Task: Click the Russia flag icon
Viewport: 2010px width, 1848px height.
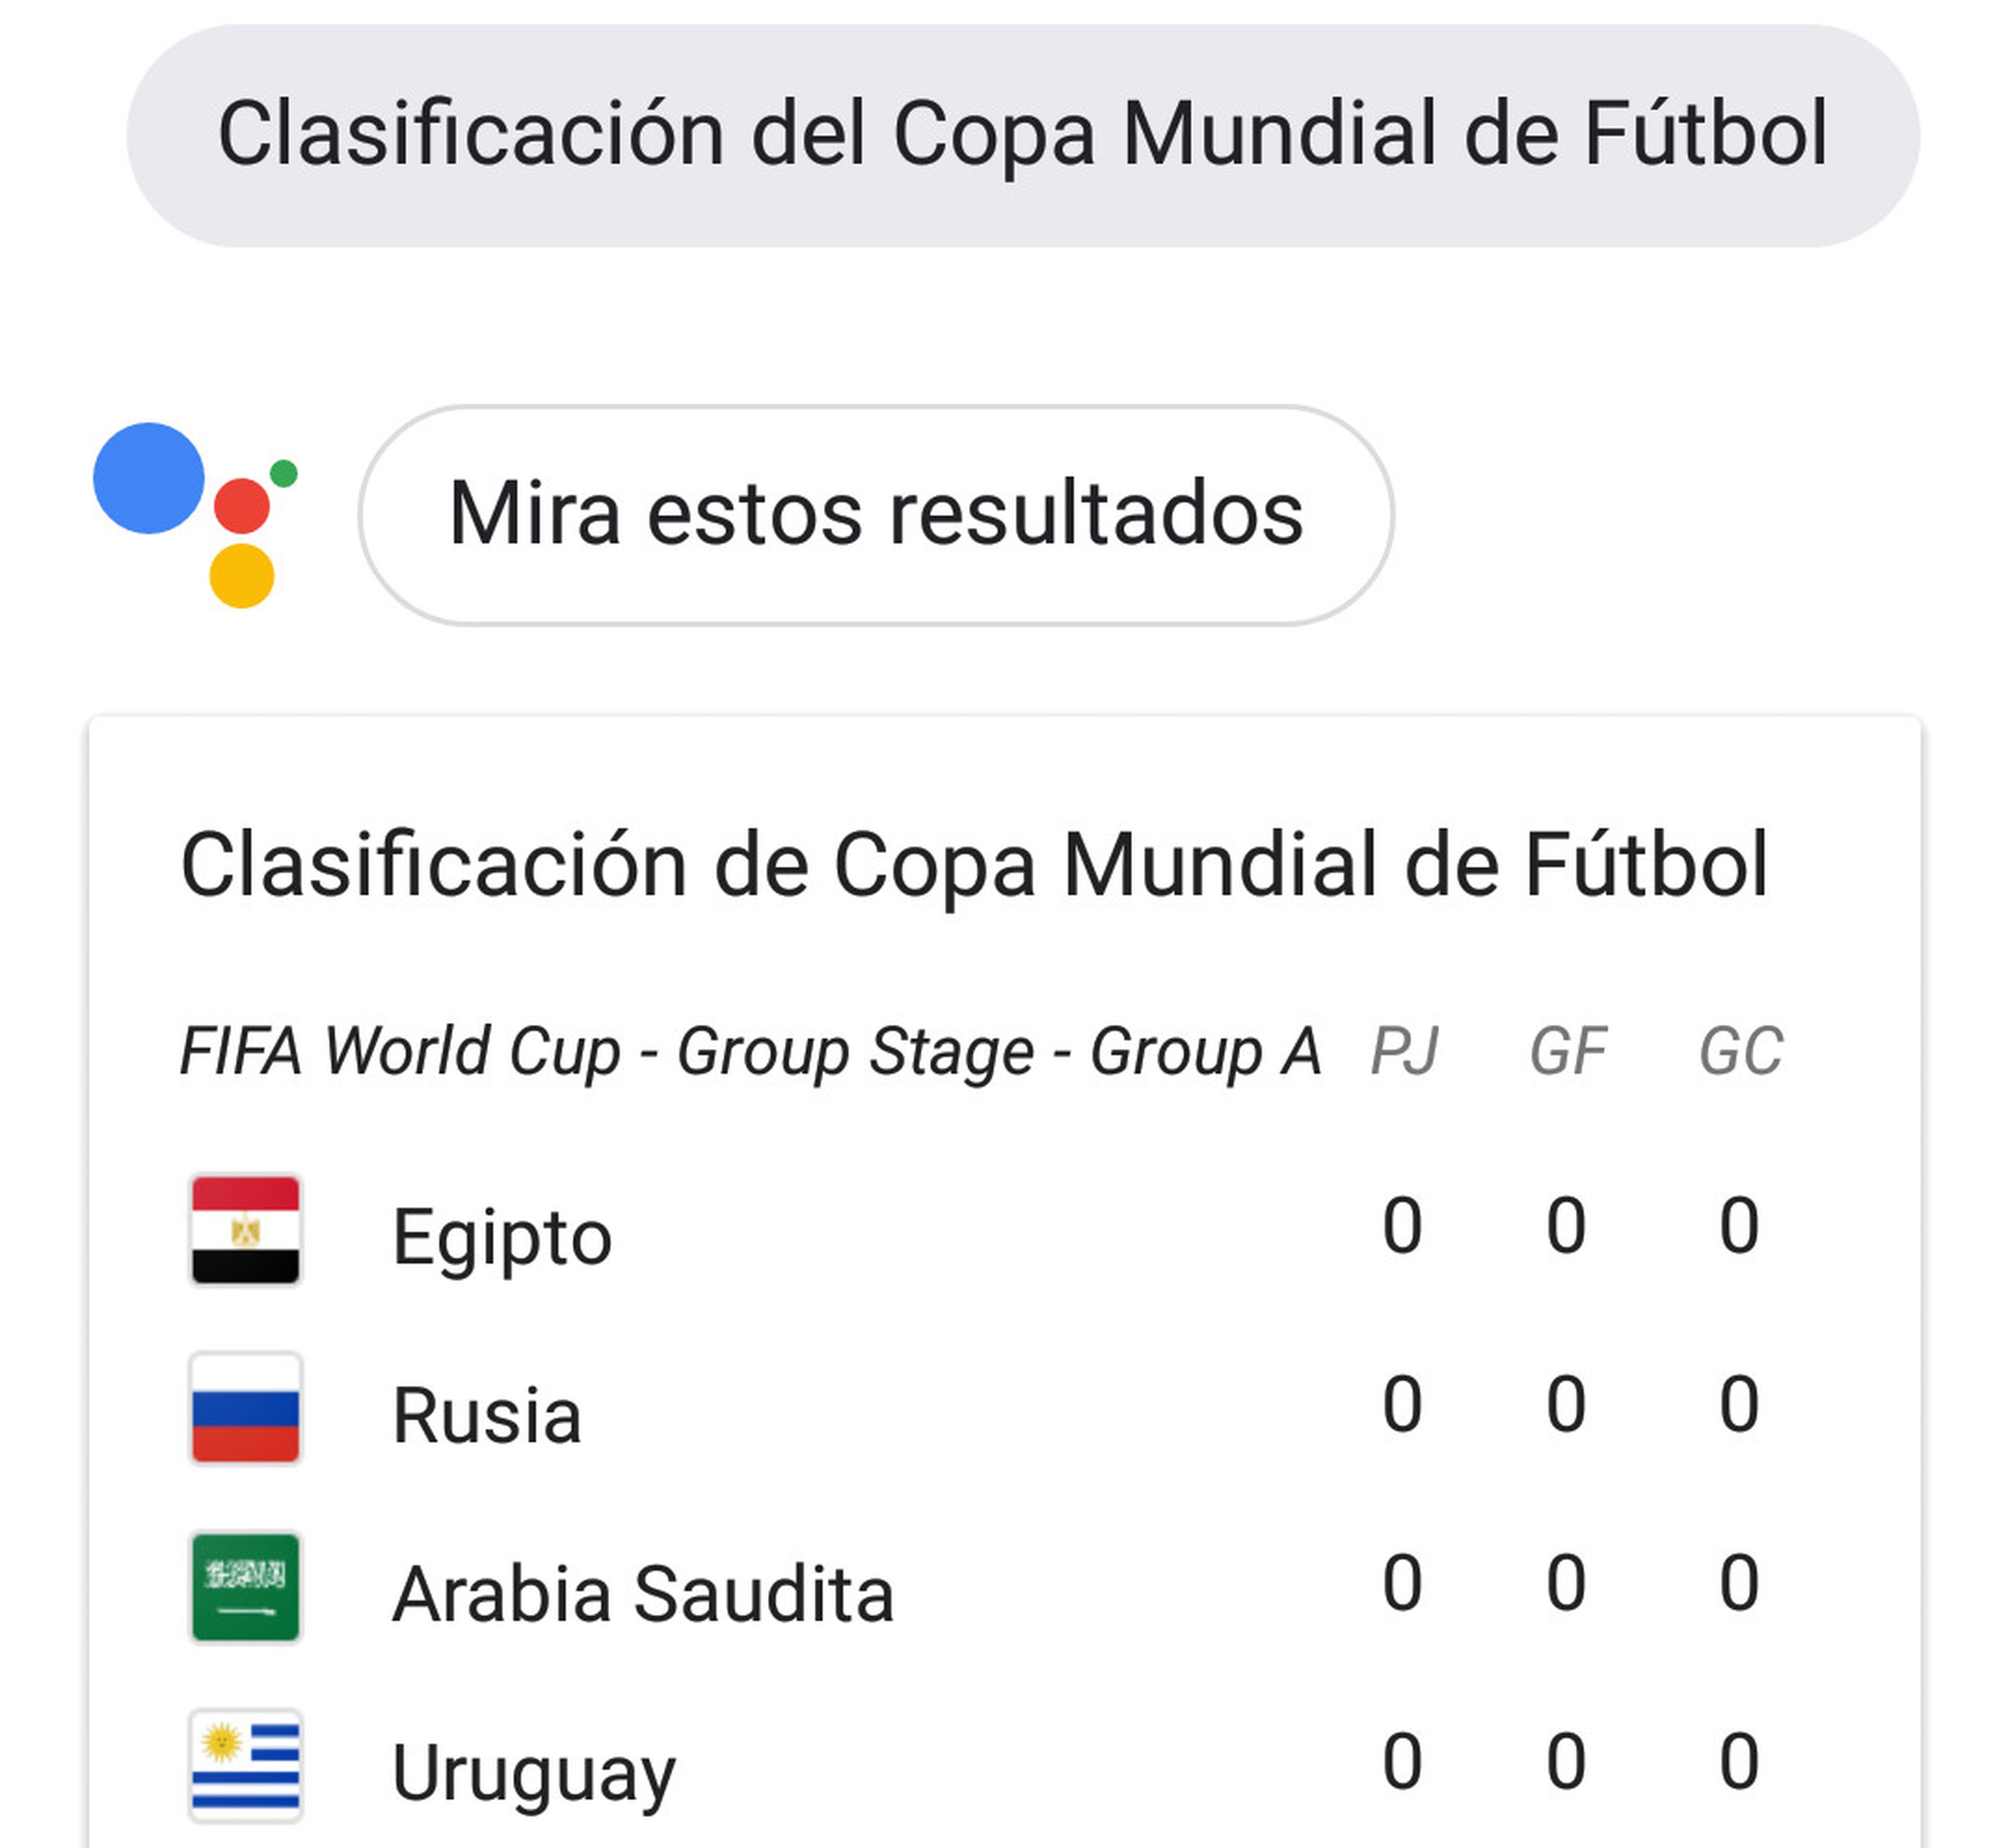Action: coord(245,1408)
